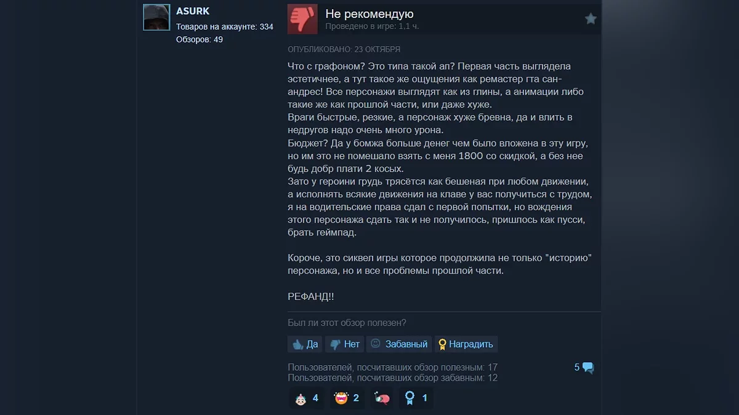Click Обзоров: 49 reviews count
The width and height of the screenshot is (739, 415).
[x=200, y=39]
